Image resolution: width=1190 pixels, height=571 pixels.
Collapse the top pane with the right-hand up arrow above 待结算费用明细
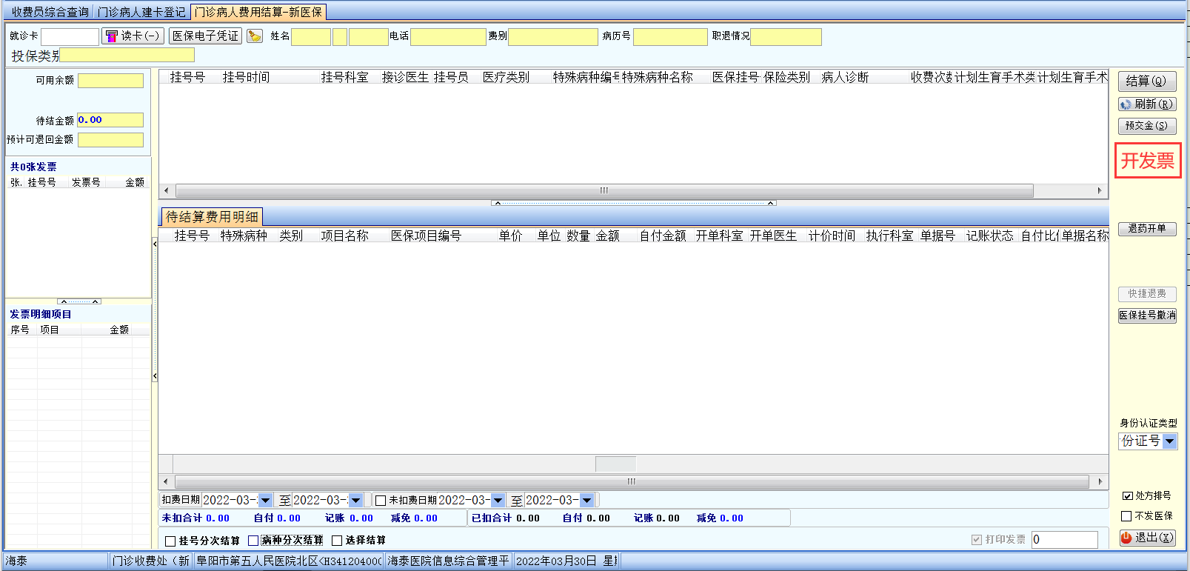click(x=771, y=202)
